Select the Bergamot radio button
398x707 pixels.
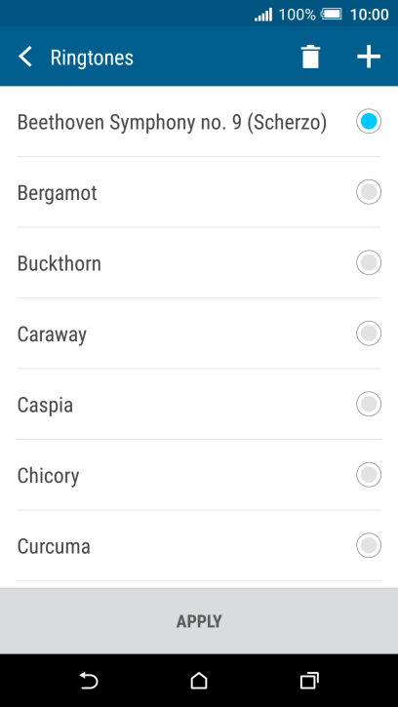point(369,192)
